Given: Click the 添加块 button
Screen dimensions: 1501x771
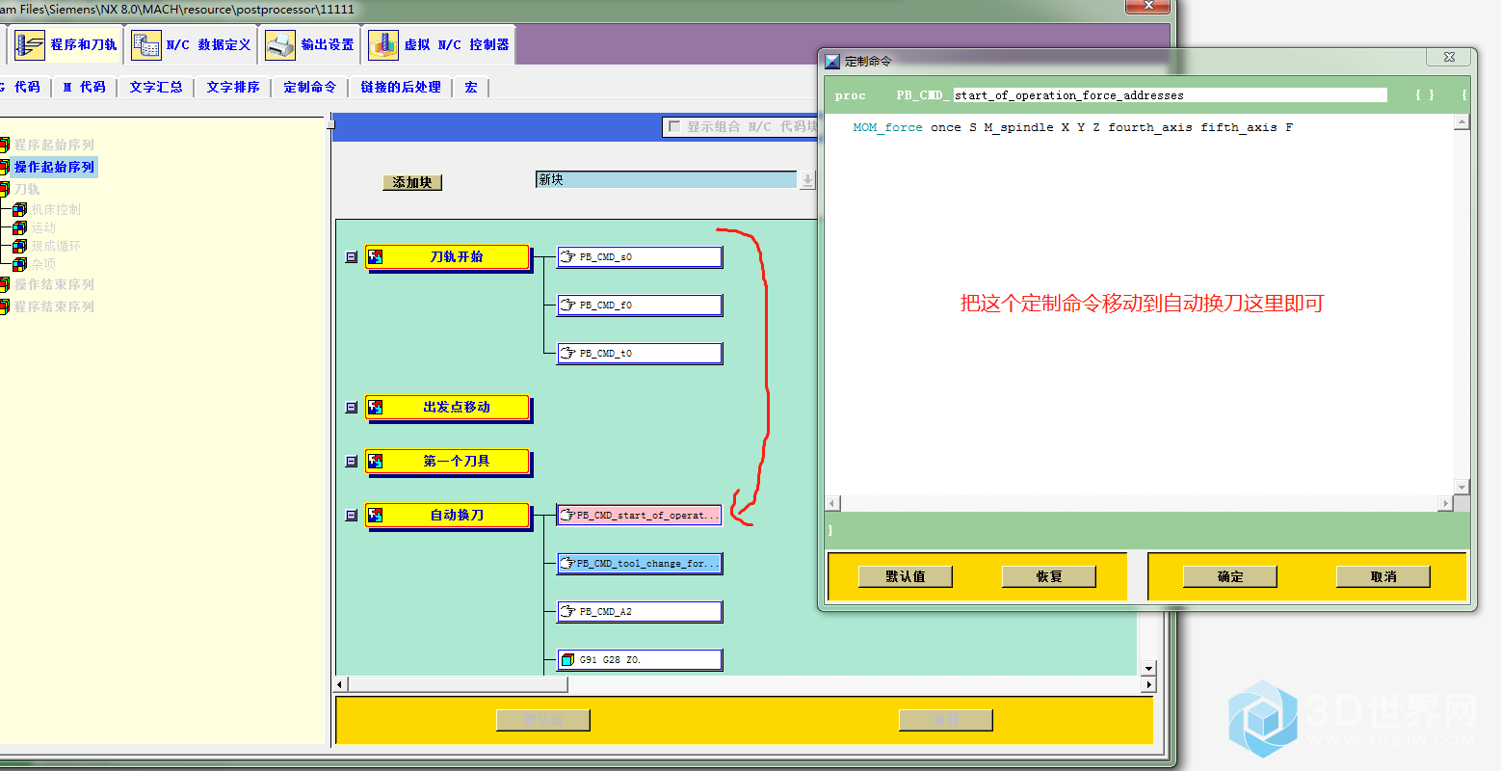Looking at the screenshot, I should pyautogui.click(x=412, y=182).
